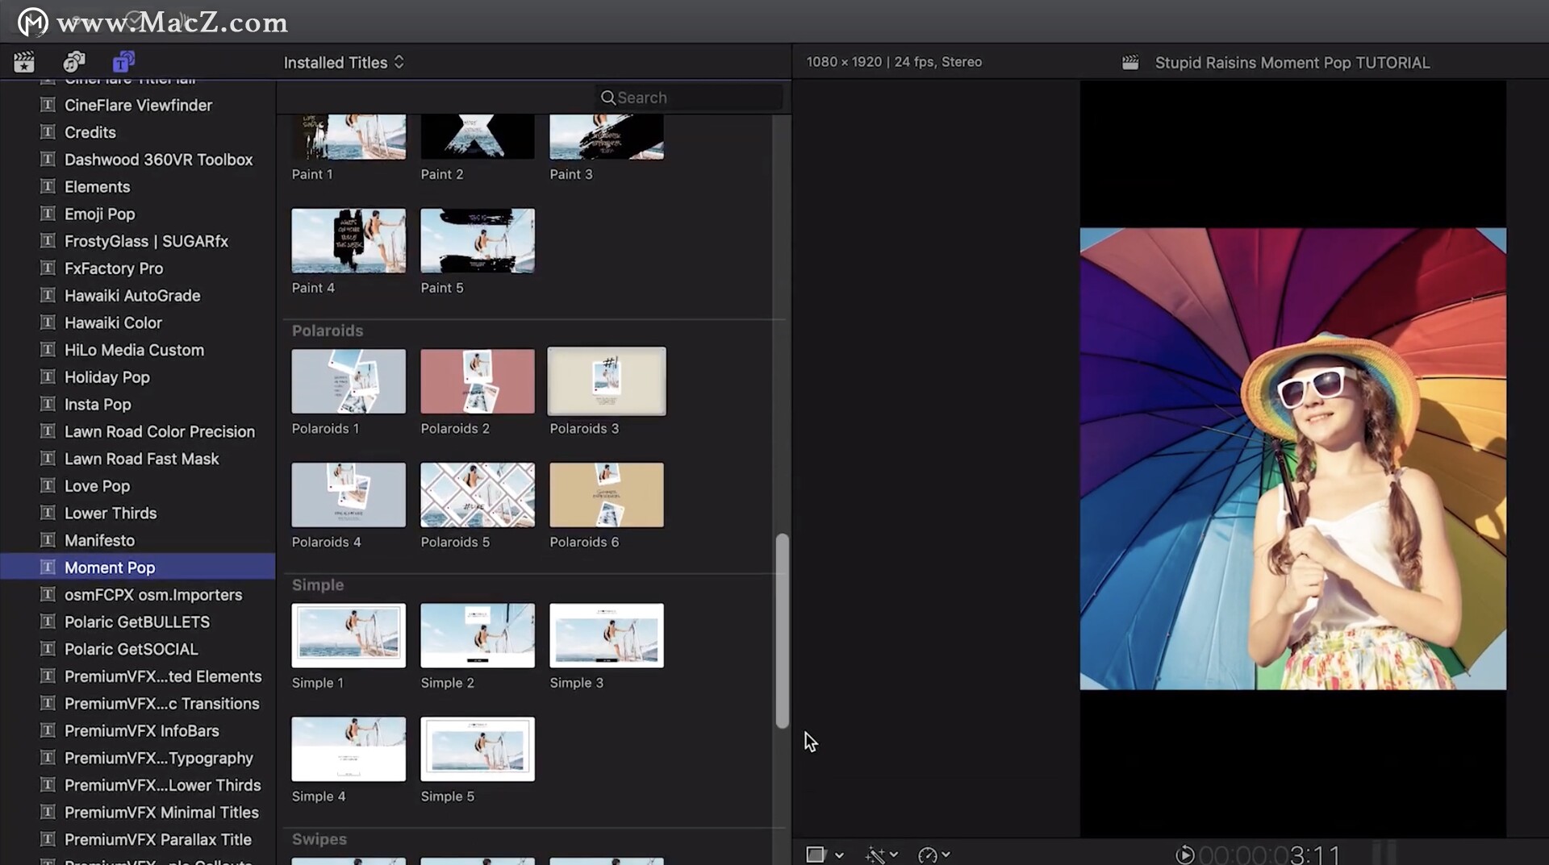Click the title icon beside CineFlare Viewfinder
The height and width of the screenshot is (865, 1549).
point(48,105)
